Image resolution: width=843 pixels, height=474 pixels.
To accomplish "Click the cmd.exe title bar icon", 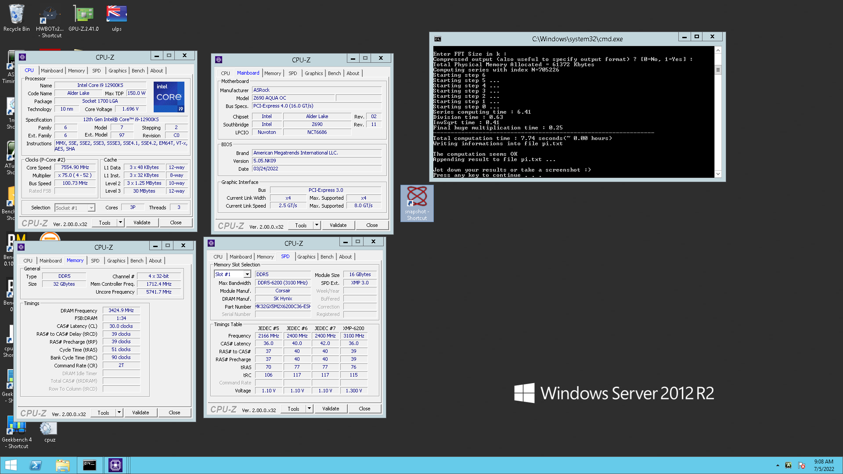I will pos(437,39).
